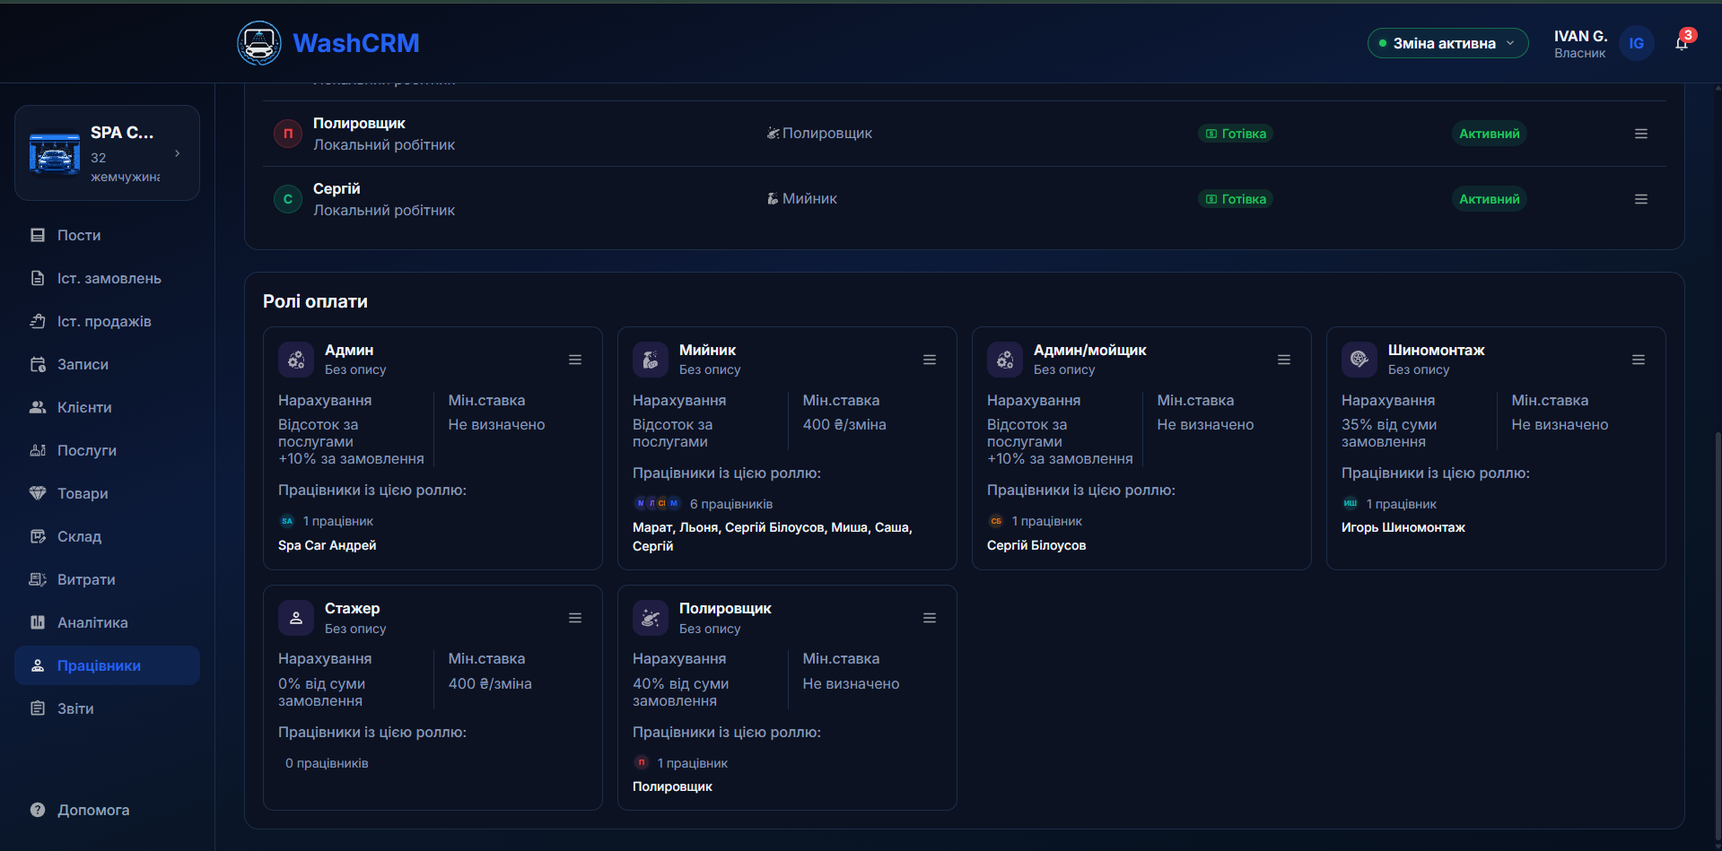Viewport: 1722px width, 851px height.
Task: Click the Звіти sidebar icon
Action: [38, 708]
